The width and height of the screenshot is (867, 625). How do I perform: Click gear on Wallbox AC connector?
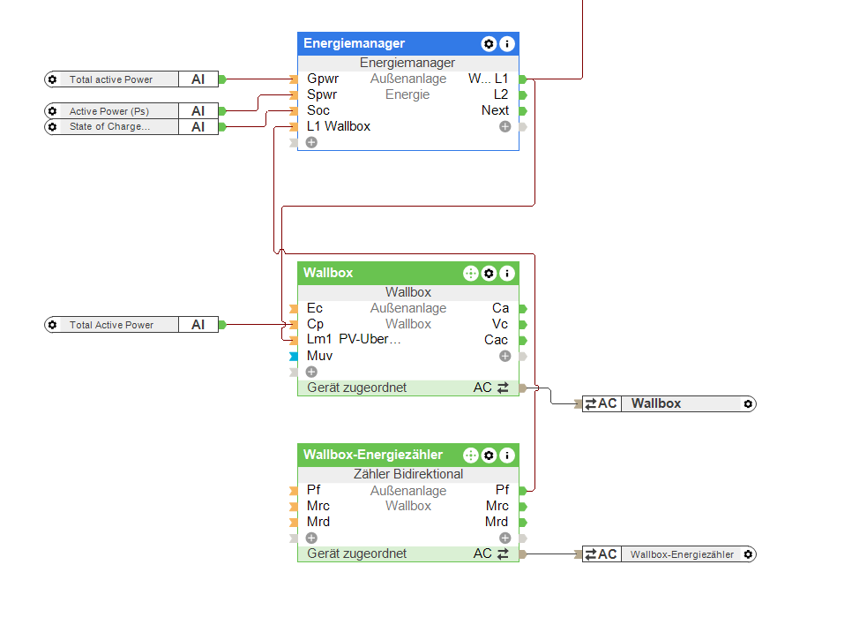pos(748,404)
